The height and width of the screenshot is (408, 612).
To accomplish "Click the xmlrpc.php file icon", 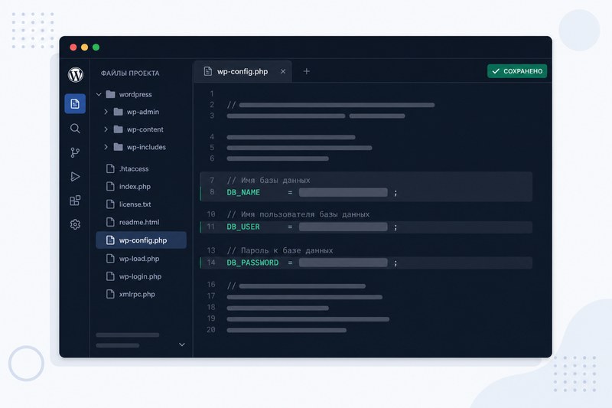I will click(110, 294).
